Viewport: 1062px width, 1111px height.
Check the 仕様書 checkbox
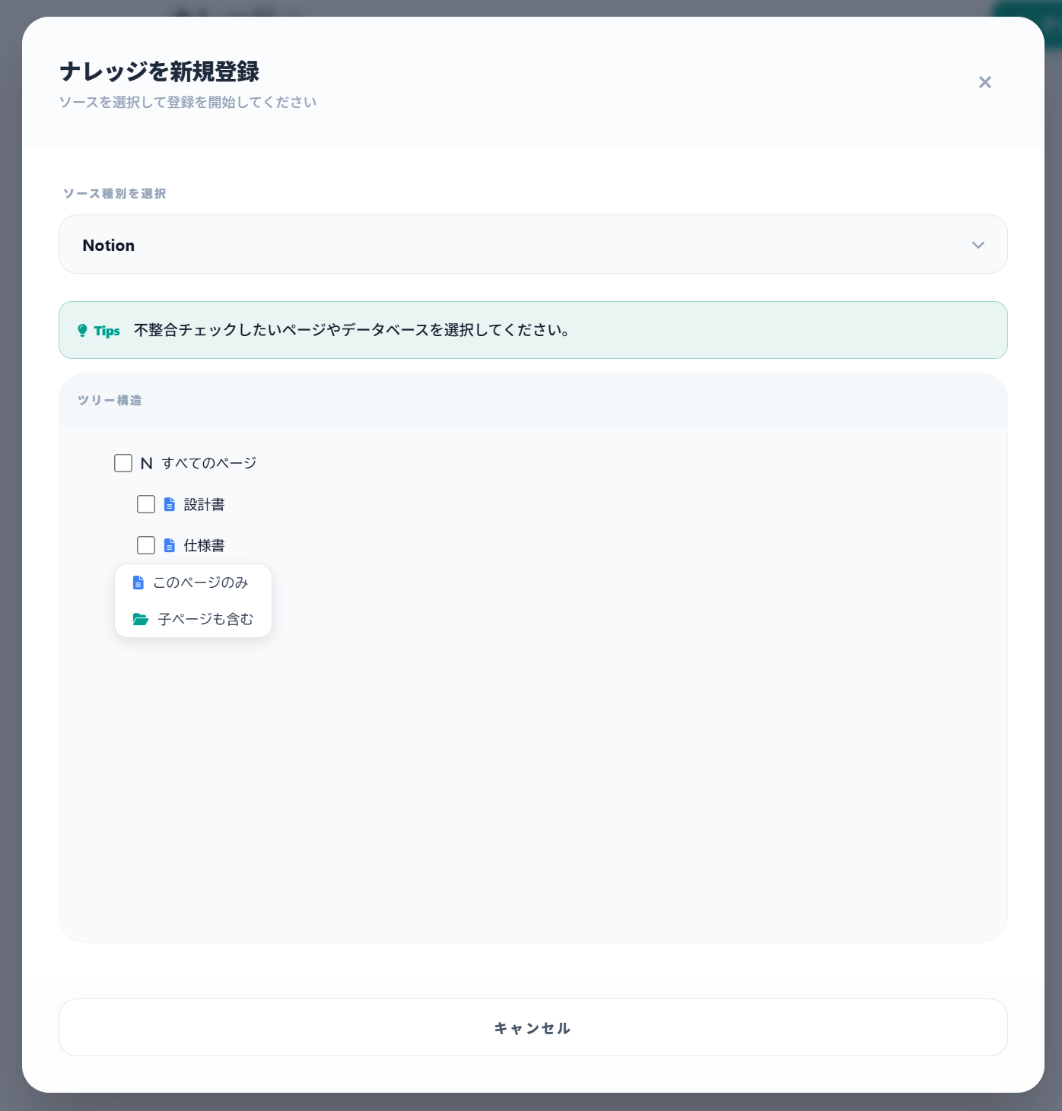pos(145,544)
